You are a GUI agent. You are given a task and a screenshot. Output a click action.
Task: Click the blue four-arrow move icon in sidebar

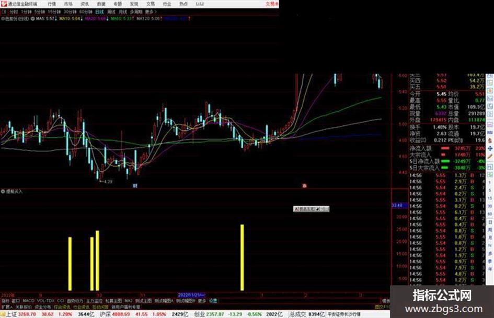[490, 148]
